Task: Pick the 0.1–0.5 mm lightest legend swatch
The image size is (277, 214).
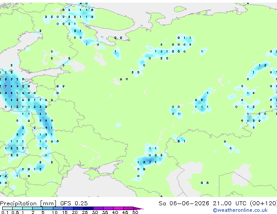Action: tap(7, 208)
